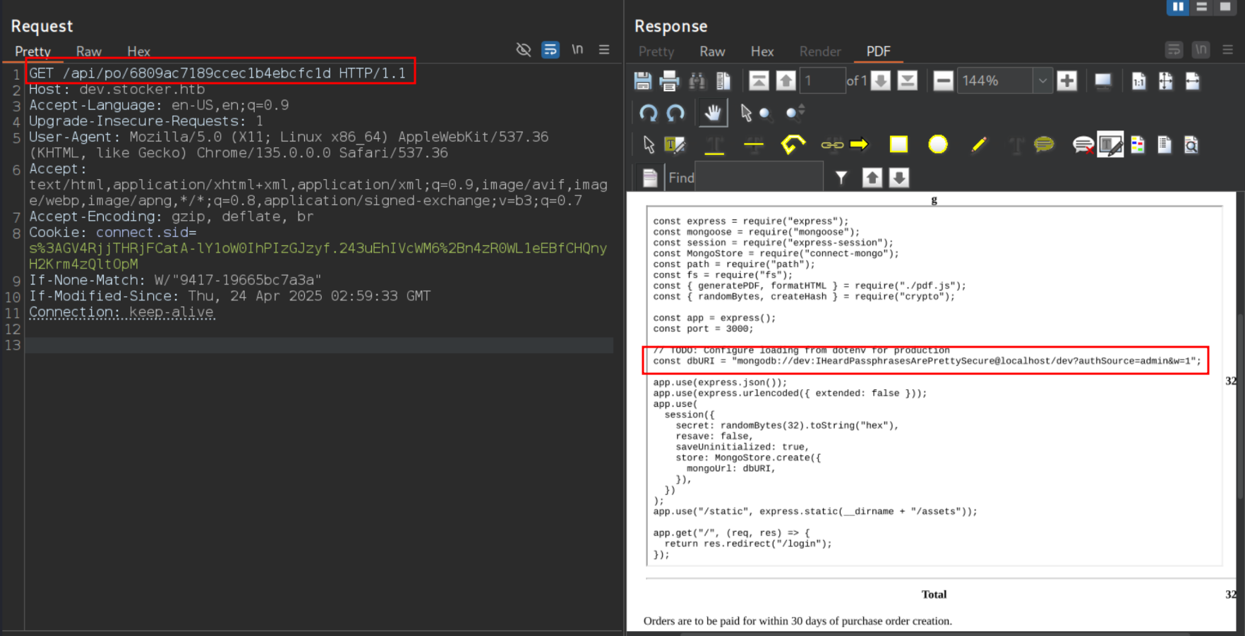Toggle hide request view with eye icon
1245x636 pixels.
click(524, 49)
